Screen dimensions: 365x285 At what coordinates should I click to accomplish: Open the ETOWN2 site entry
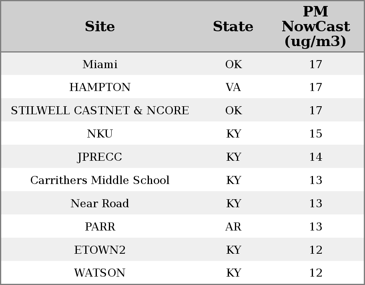(100, 250)
